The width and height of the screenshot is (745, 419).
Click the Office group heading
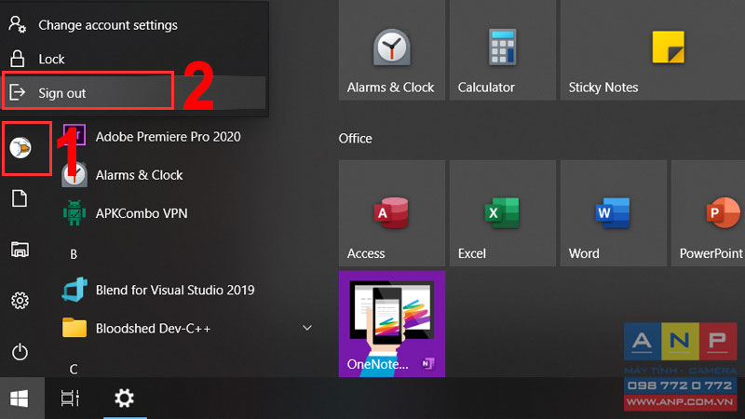(x=356, y=139)
